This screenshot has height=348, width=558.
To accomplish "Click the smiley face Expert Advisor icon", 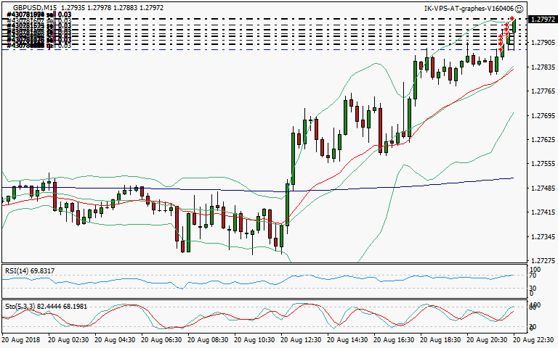I will [519, 9].
